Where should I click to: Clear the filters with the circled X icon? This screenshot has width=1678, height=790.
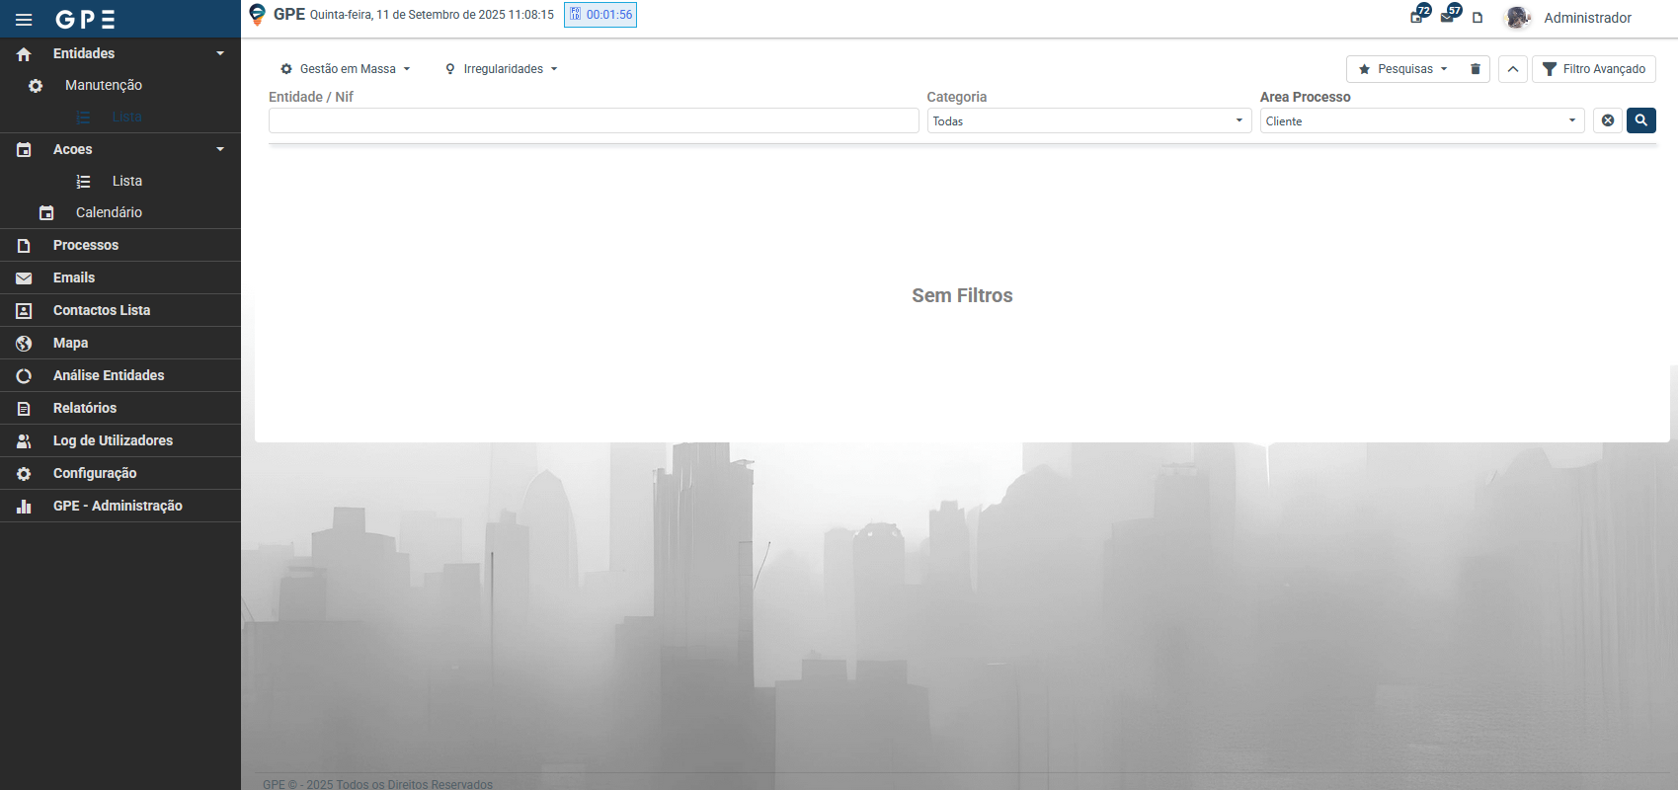[1608, 120]
